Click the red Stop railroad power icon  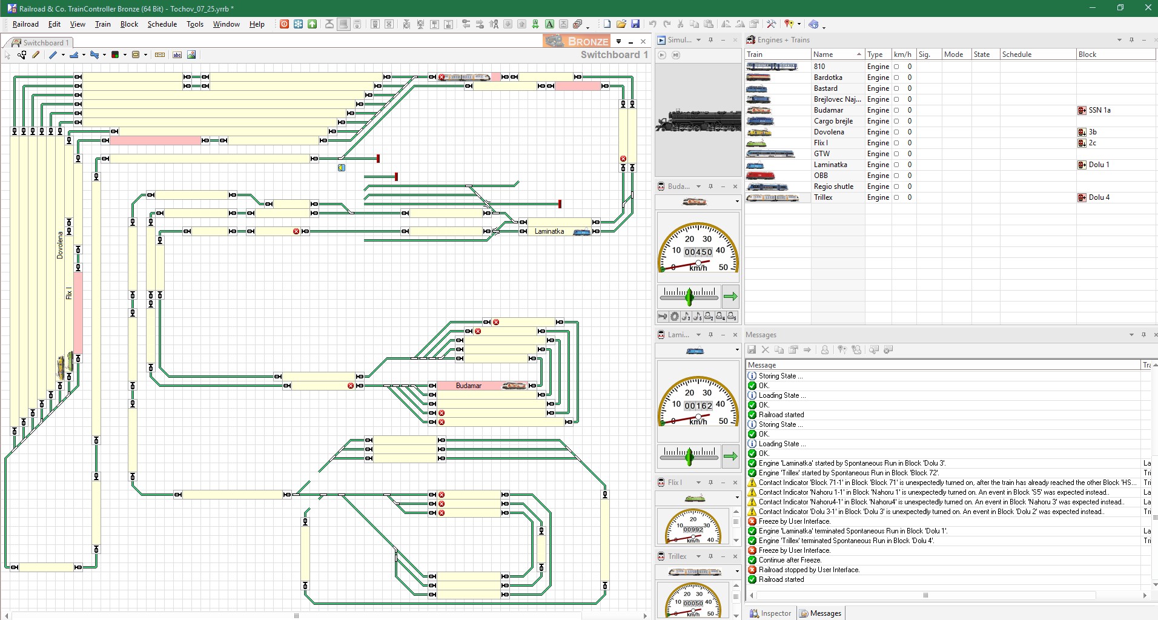tap(284, 24)
